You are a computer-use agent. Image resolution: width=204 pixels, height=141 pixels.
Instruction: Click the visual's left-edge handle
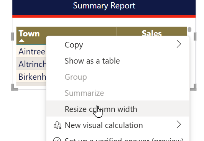[x=13, y=36]
